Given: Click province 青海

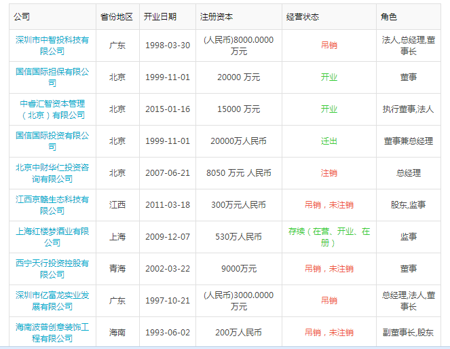Looking at the screenshot, I should click(x=117, y=269).
